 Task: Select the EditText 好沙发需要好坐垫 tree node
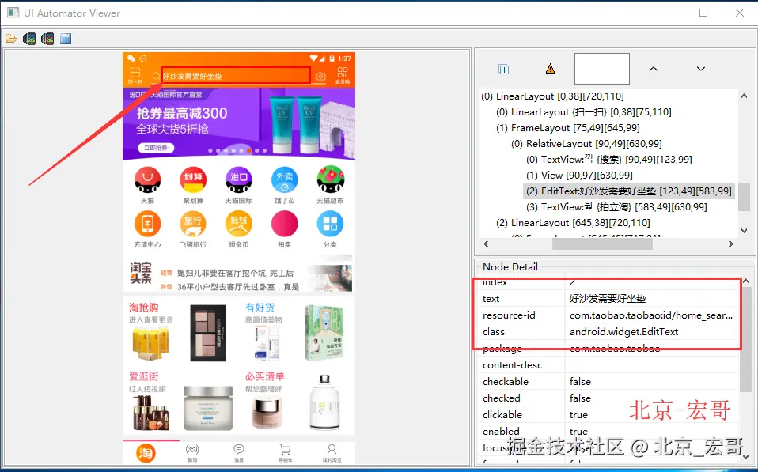coord(628,191)
